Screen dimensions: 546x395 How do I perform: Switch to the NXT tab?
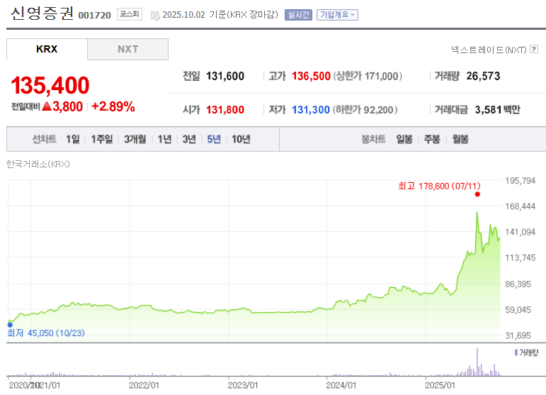click(127, 49)
